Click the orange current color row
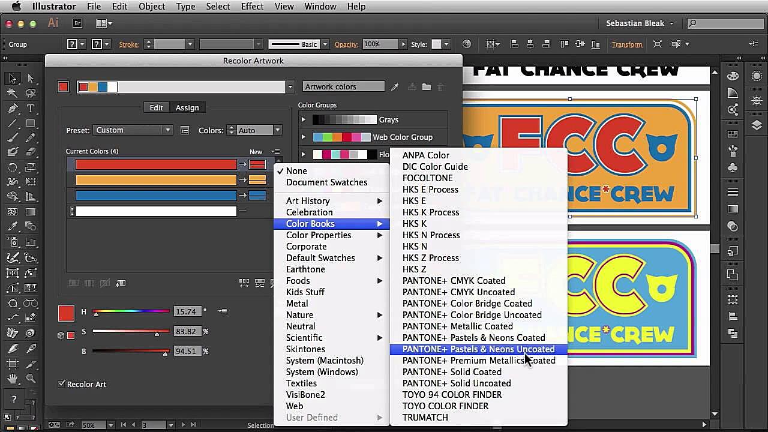Viewport: 768px width, 432px height. tap(156, 180)
